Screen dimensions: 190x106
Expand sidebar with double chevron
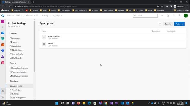pos(3,97)
